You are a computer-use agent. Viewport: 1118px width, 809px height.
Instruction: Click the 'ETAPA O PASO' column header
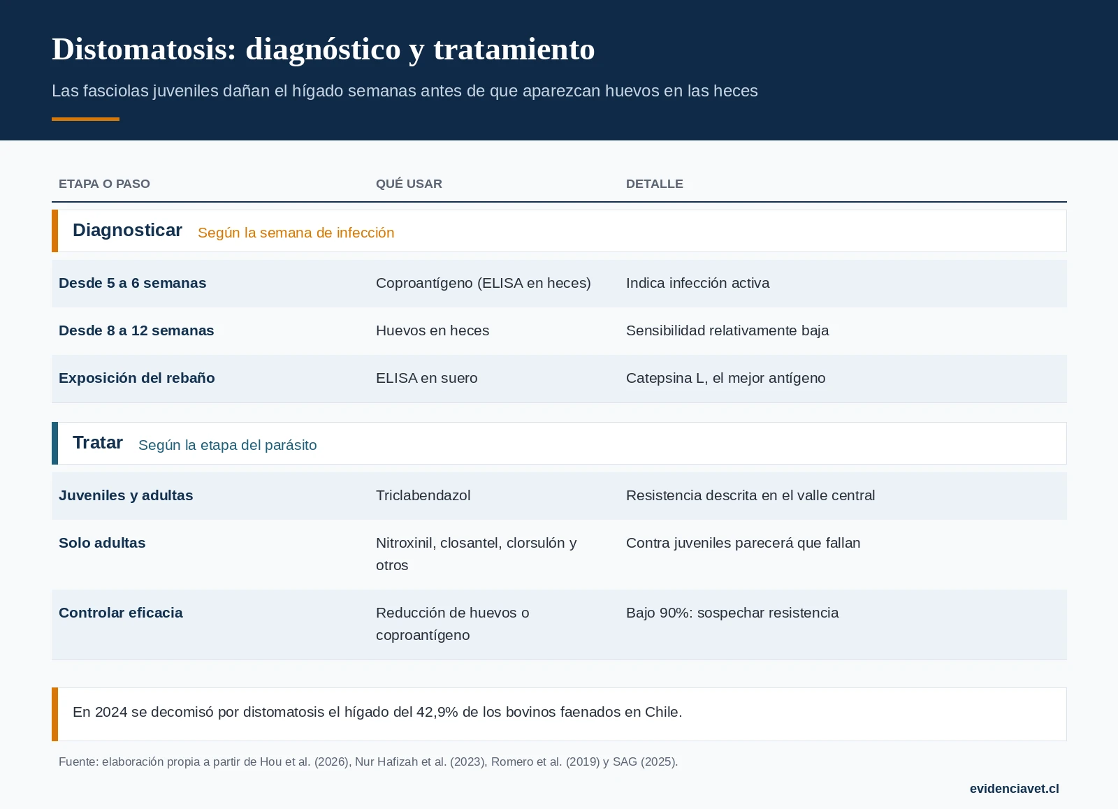pos(104,184)
